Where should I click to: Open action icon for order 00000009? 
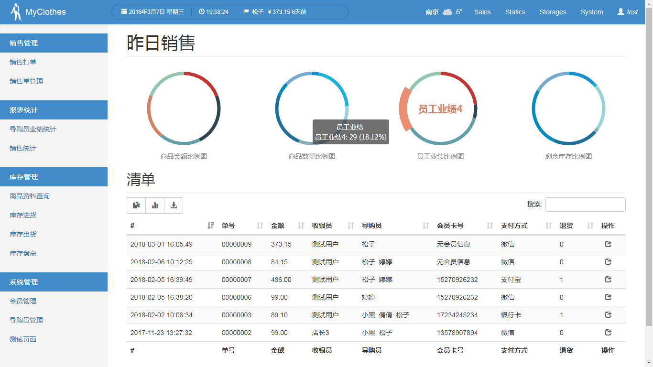coord(608,244)
